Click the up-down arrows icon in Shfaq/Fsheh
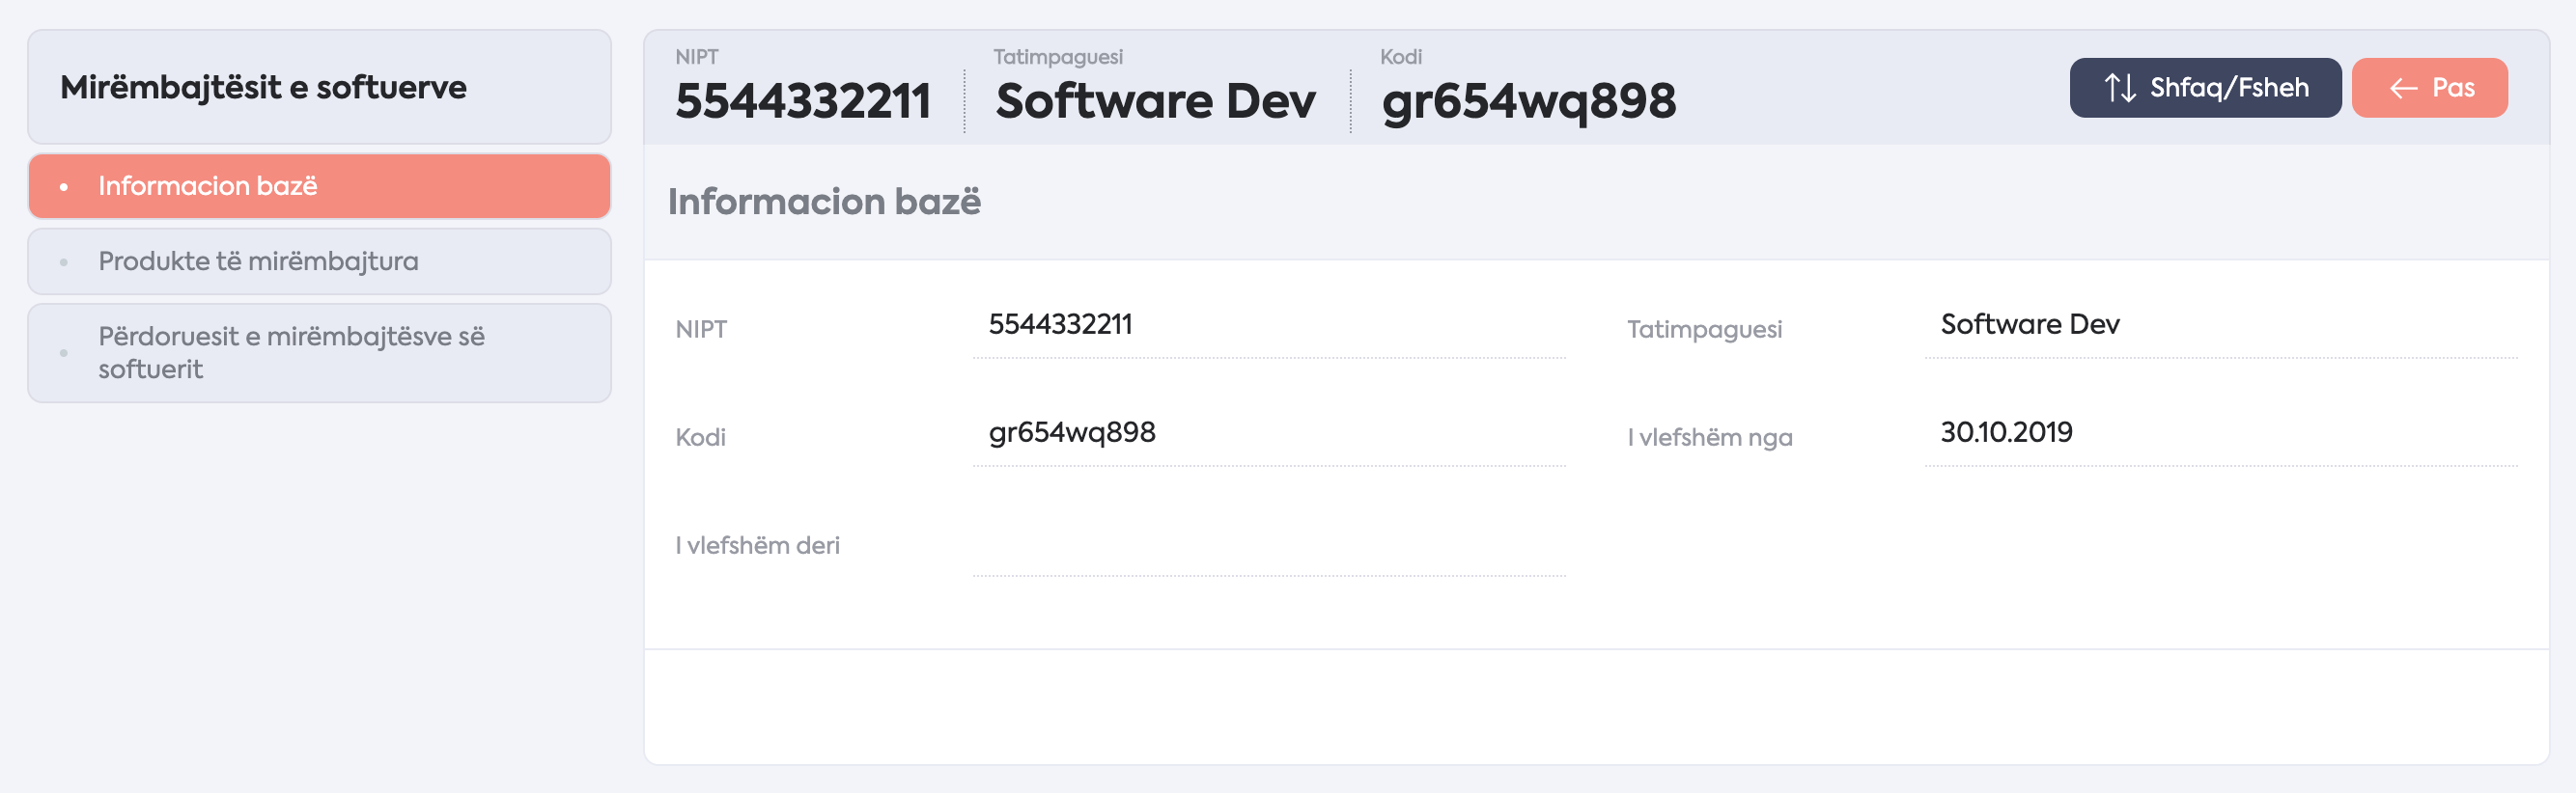 point(2120,88)
